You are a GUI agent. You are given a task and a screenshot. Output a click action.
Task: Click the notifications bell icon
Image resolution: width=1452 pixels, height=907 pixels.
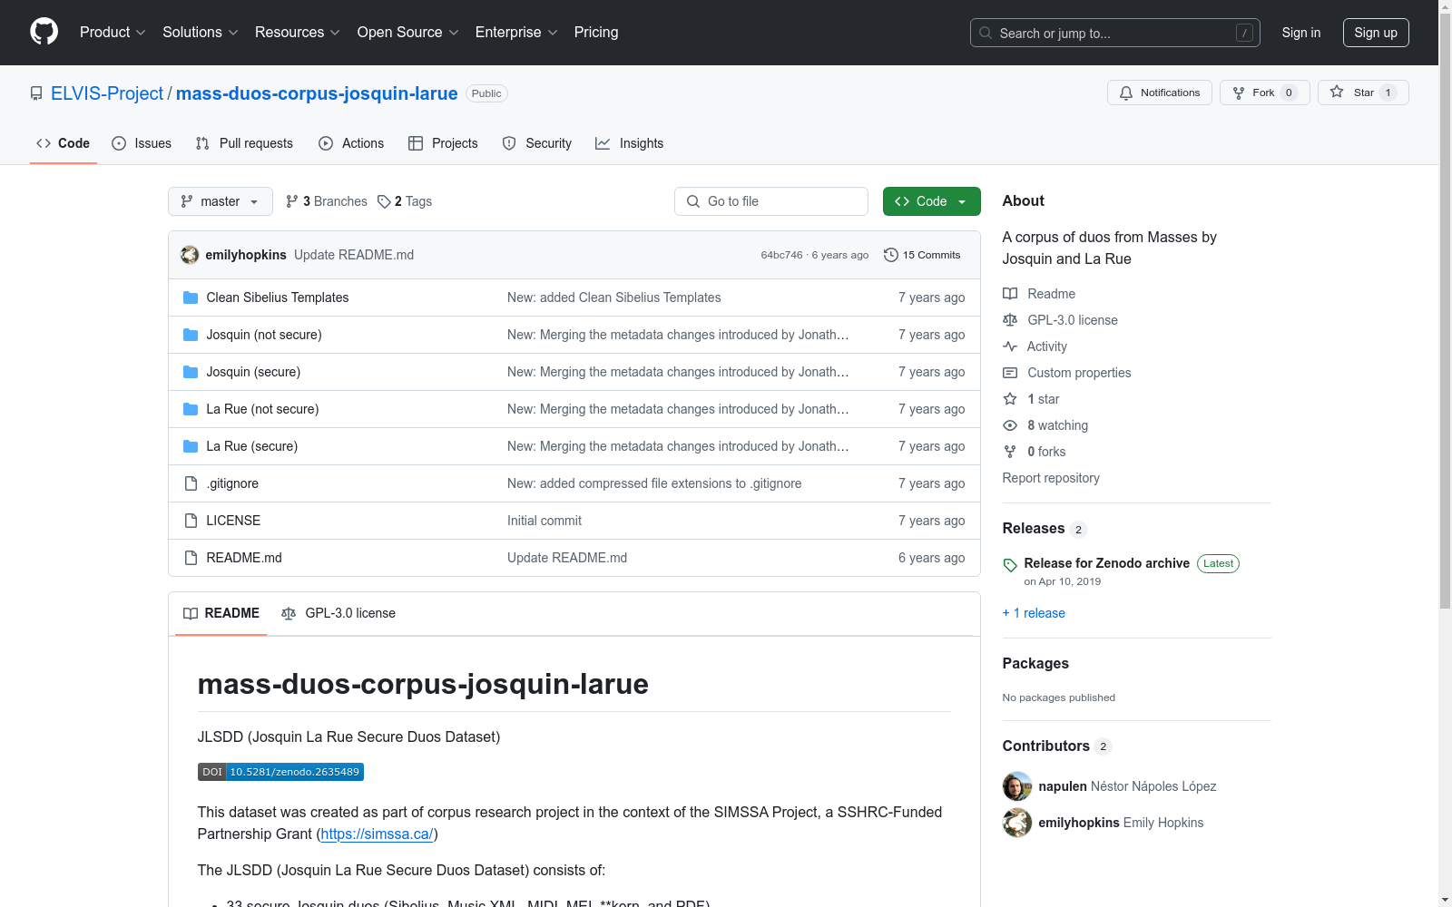(1126, 93)
